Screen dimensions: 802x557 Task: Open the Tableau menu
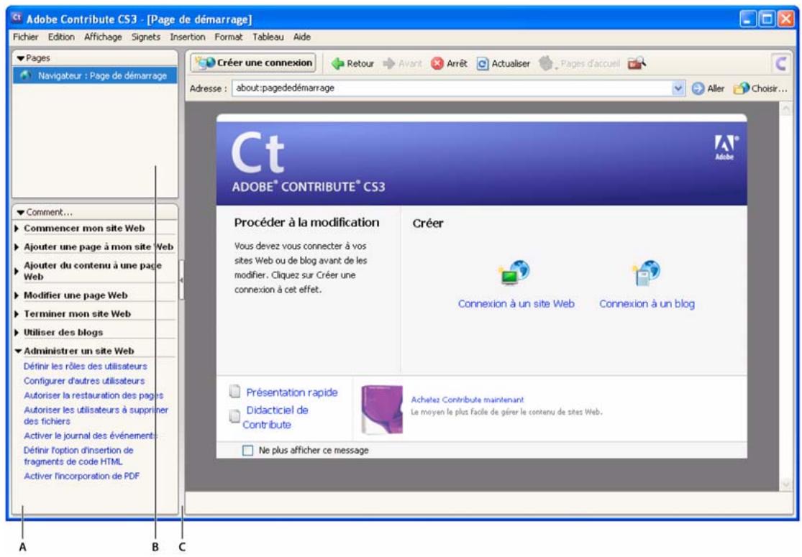268,37
